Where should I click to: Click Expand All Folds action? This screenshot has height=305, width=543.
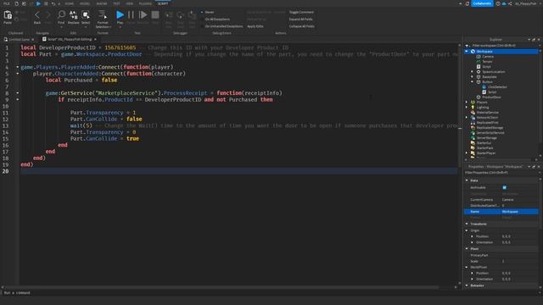pyautogui.click(x=300, y=19)
